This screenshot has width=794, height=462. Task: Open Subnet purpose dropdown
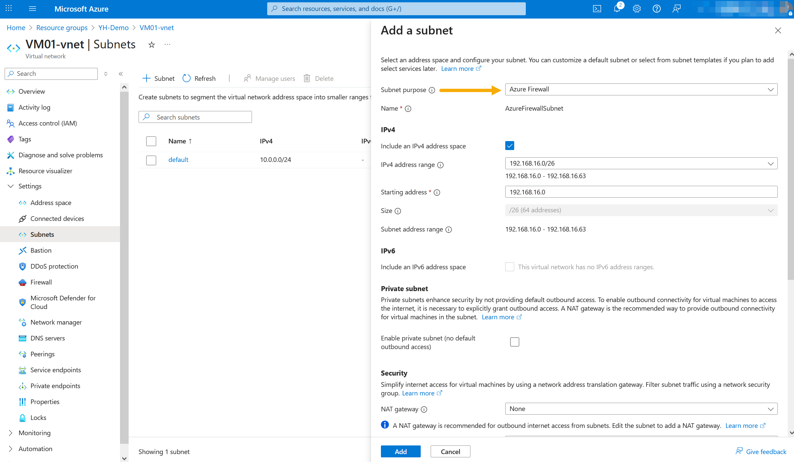(x=641, y=89)
